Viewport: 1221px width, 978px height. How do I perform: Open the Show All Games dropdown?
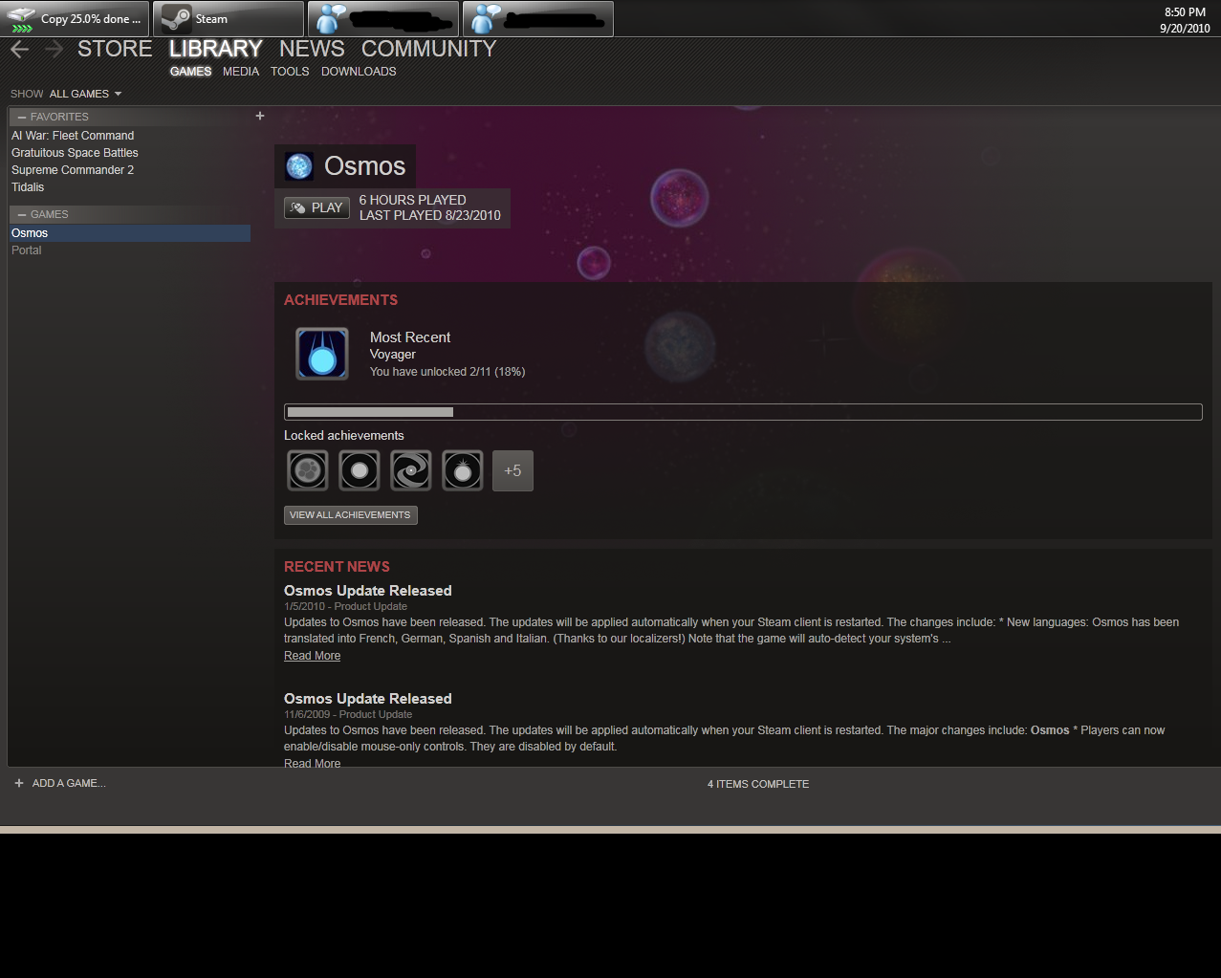(x=85, y=94)
